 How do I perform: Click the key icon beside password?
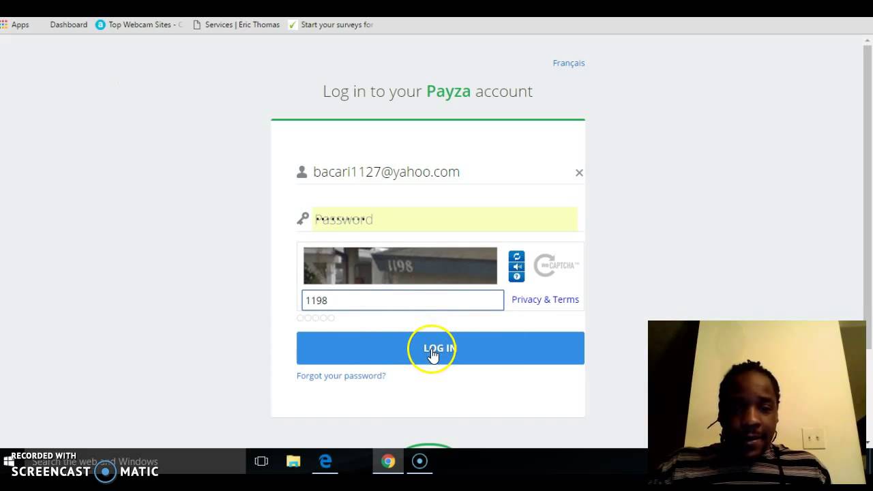303,218
